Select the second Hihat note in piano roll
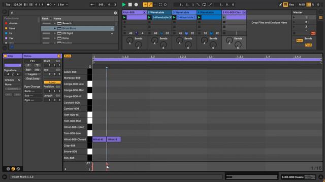Image resolution: width=325 pixels, height=182 pixels. coord(114,140)
